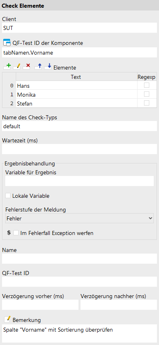Click the green plus add element icon

pos(7,67)
